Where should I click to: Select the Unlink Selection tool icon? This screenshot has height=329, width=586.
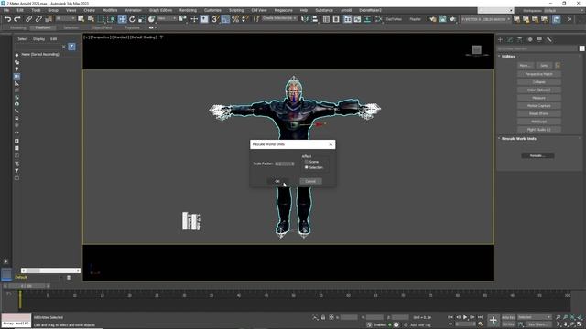[38, 19]
